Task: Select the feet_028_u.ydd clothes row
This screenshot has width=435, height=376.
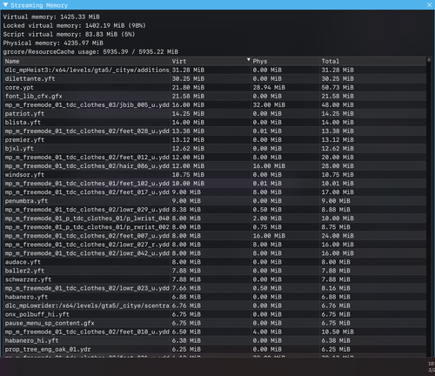Action: [215, 131]
